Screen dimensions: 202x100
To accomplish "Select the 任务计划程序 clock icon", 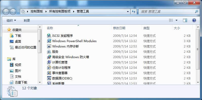I will click(x=49, y=68).
